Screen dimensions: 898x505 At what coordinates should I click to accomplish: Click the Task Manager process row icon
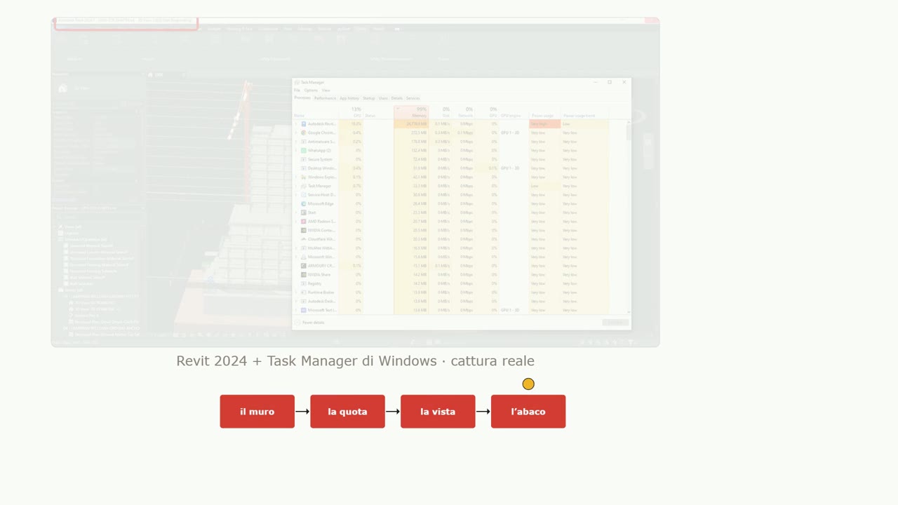[x=303, y=186]
